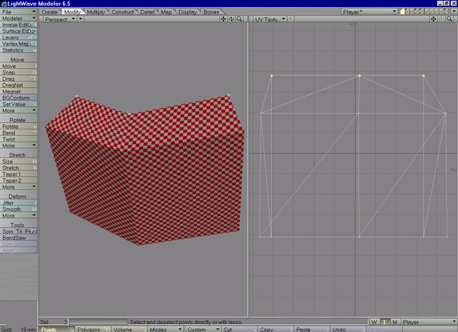This screenshot has width=458, height=332.
Task: Click the rotate icon in the Perspective viewport
Action: coord(231,19)
